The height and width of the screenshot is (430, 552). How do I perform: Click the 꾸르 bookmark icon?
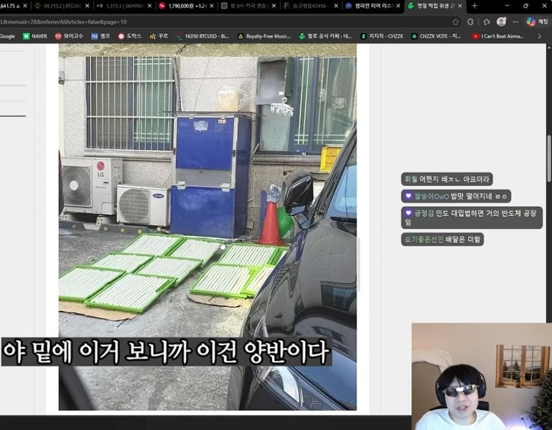(x=153, y=36)
